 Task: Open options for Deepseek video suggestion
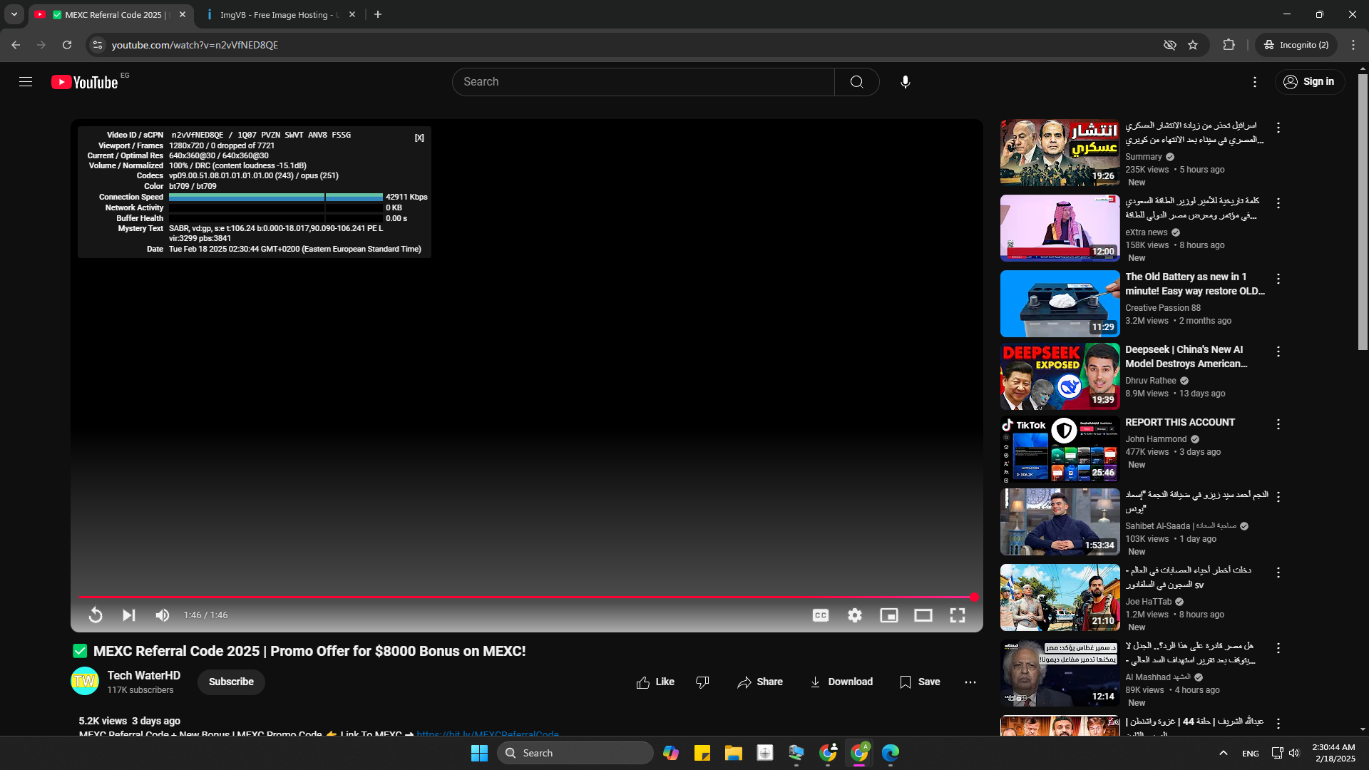1278,351
